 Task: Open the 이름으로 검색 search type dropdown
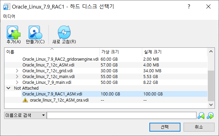25,115
